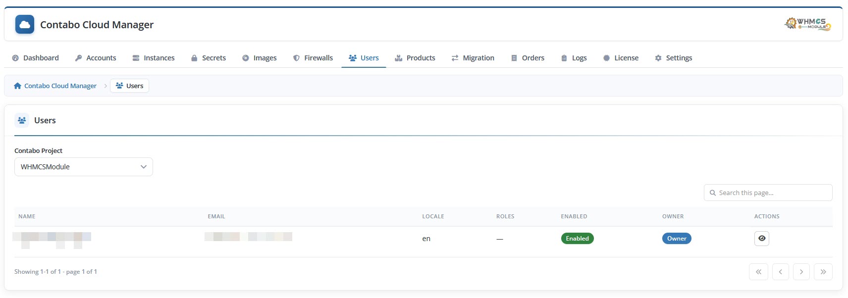The height and width of the screenshot is (298, 848).
Task: Select the Users tab
Action: click(364, 58)
